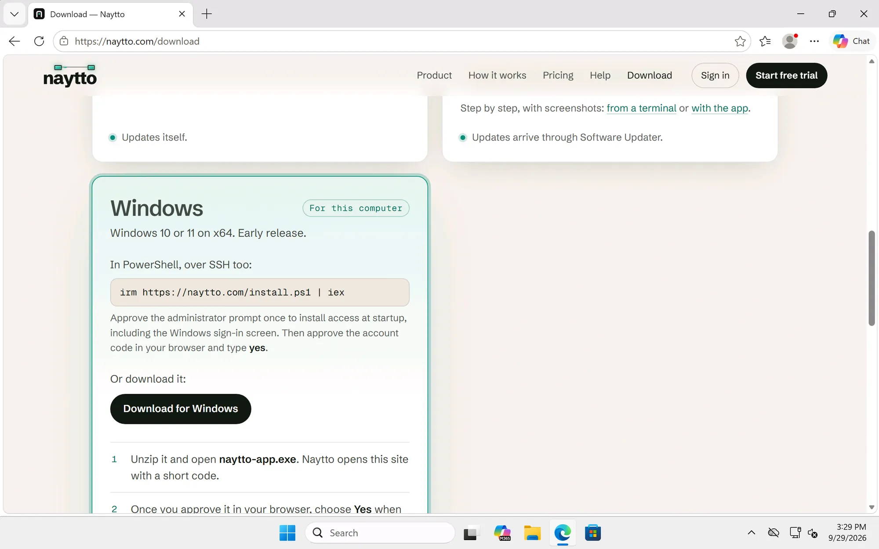Click the Windows card heading

tap(157, 208)
